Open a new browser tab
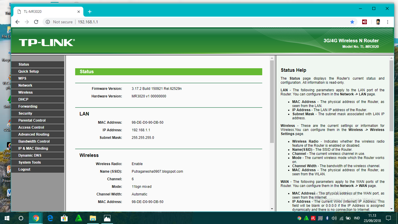 click(x=90, y=12)
